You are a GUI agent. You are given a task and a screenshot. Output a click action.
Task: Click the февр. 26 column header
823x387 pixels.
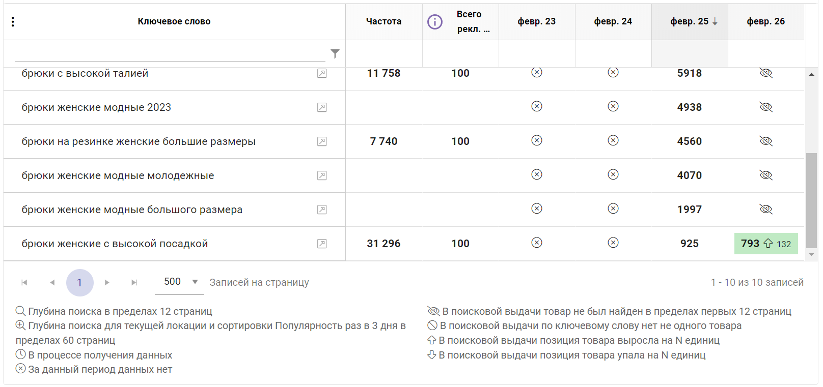[x=765, y=21]
